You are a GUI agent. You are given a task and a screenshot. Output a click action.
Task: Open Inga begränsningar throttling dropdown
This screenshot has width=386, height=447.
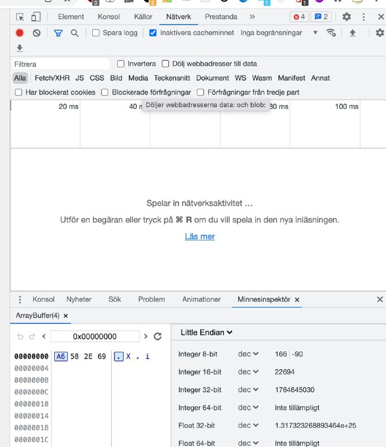pos(278,33)
